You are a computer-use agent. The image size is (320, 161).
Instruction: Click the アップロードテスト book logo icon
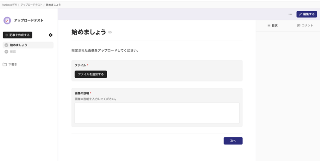[7, 20]
